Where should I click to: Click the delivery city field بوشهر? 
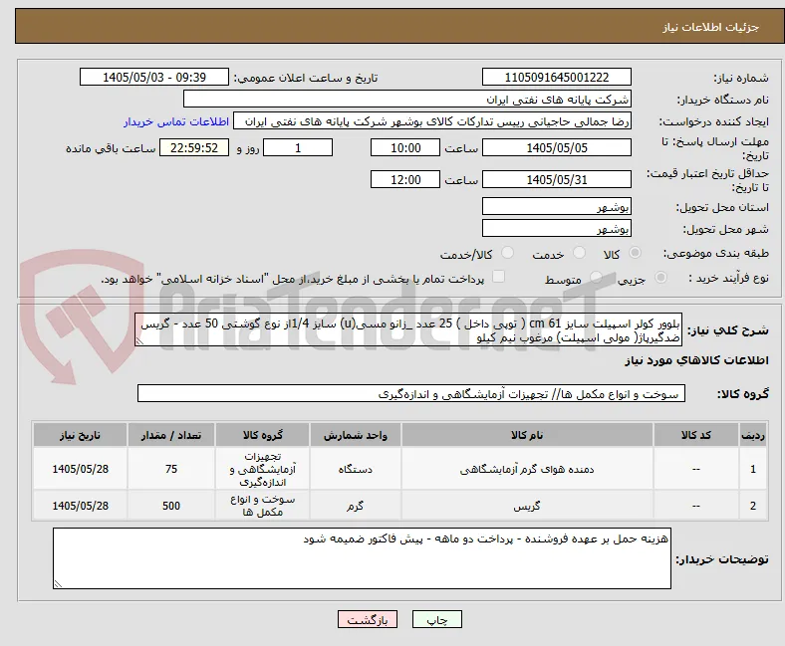(x=557, y=229)
